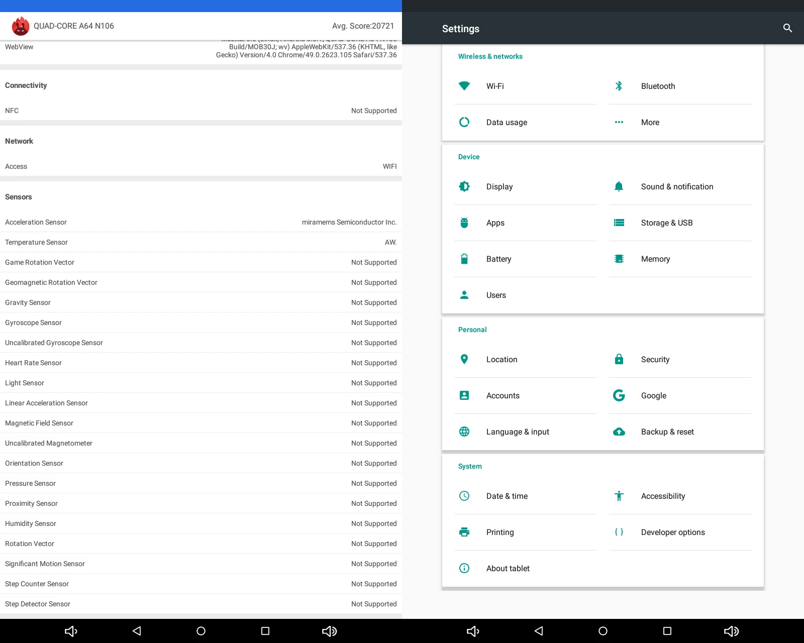The image size is (804, 643).
Task: Tap the Settings search magnifier icon
Action: pos(787,28)
